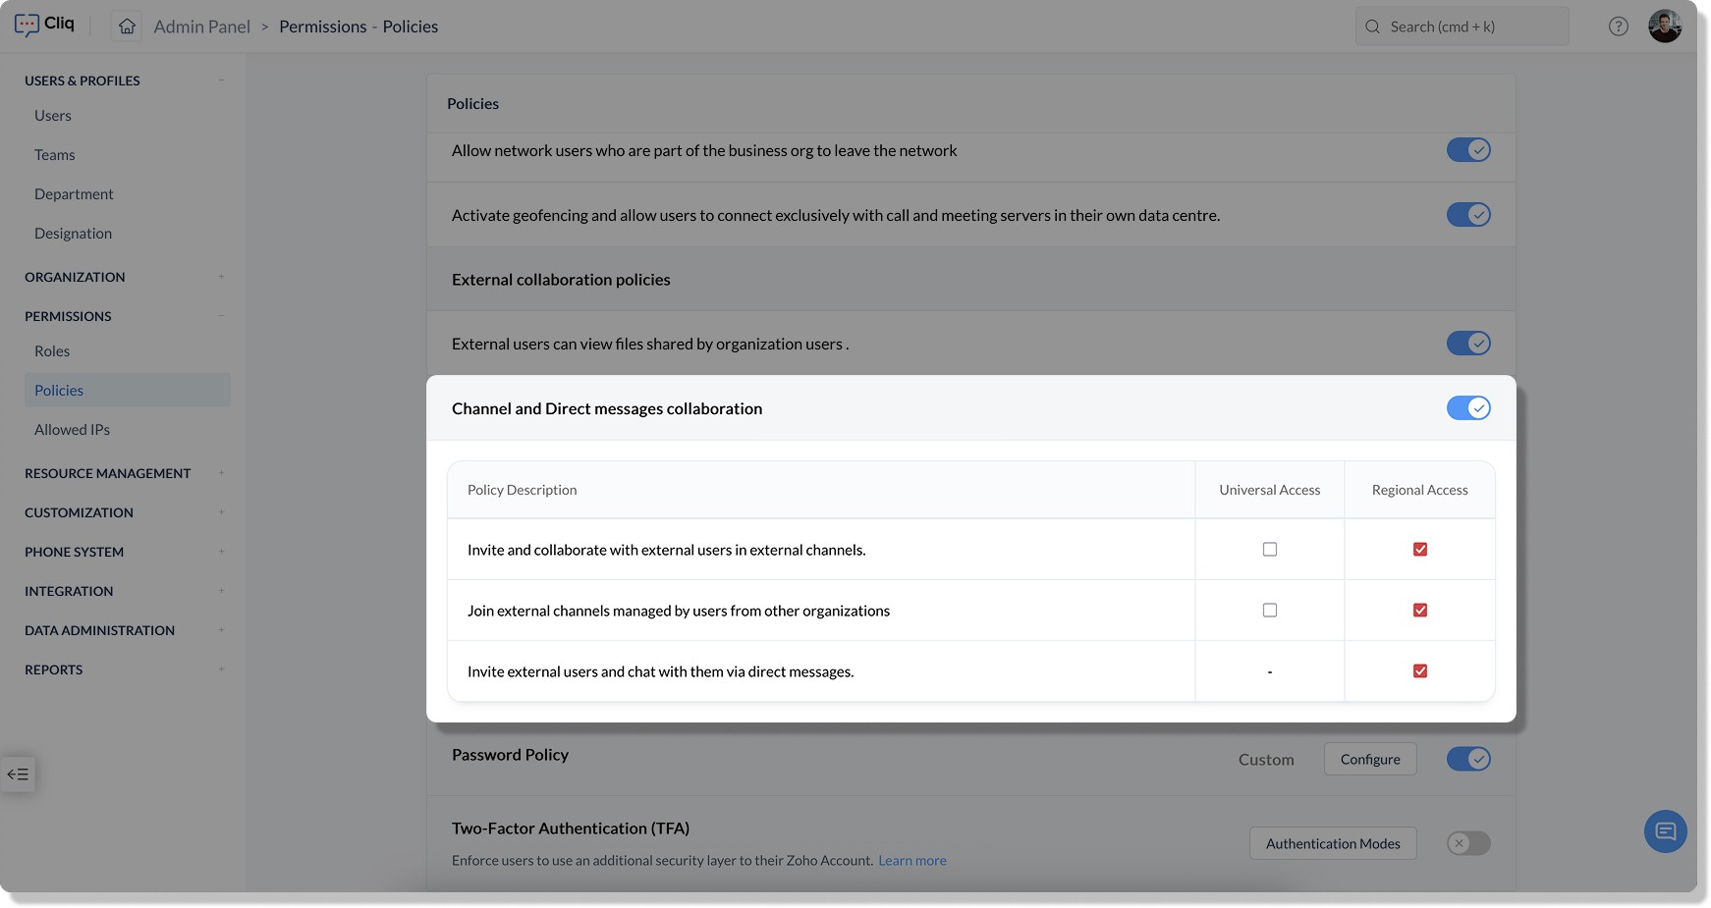1711x908 pixels.
Task: Click the Cliq logo icon
Action: (x=28, y=25)
